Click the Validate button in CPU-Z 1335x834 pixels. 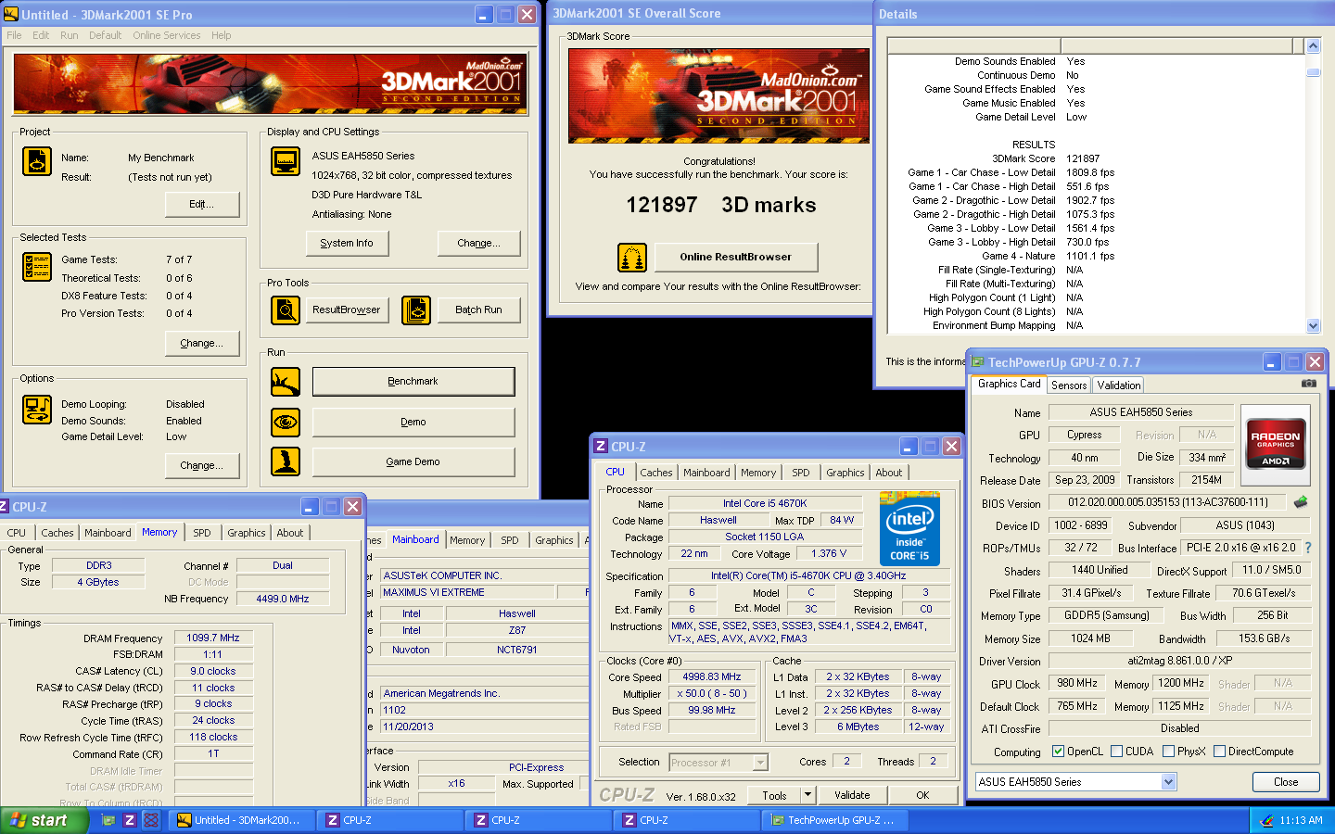point(852,795)
